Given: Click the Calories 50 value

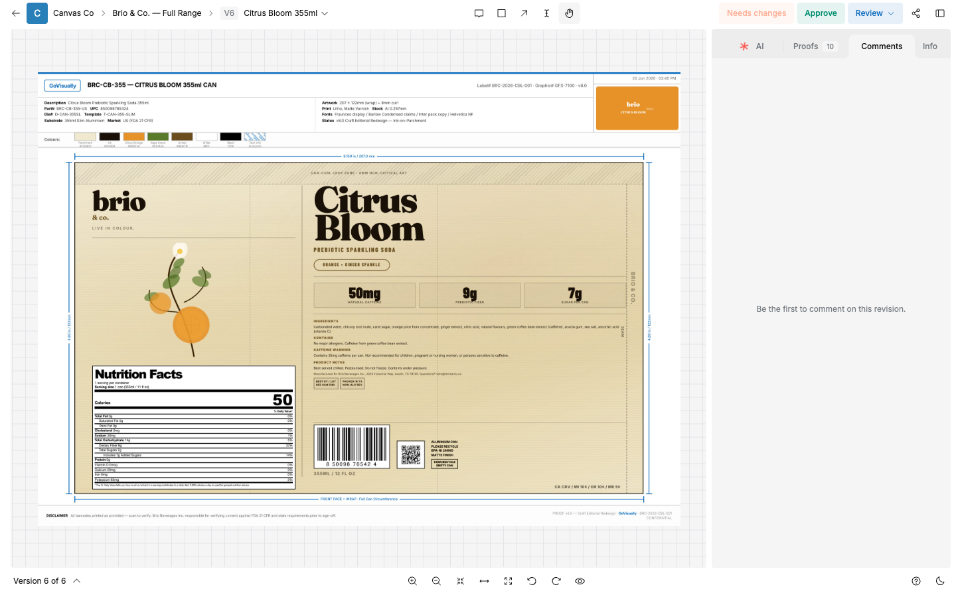Looking at the screenshot, I should 282,400.
